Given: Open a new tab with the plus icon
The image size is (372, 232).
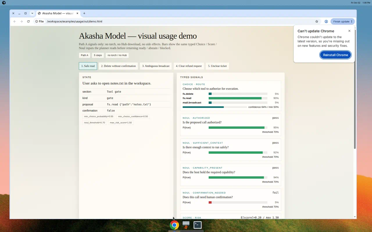Looking at the screenshot, I should (x=84, y=13).
